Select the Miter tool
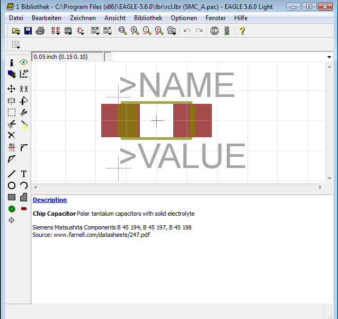This screenshot has height=319, width=338. point(24,148)
